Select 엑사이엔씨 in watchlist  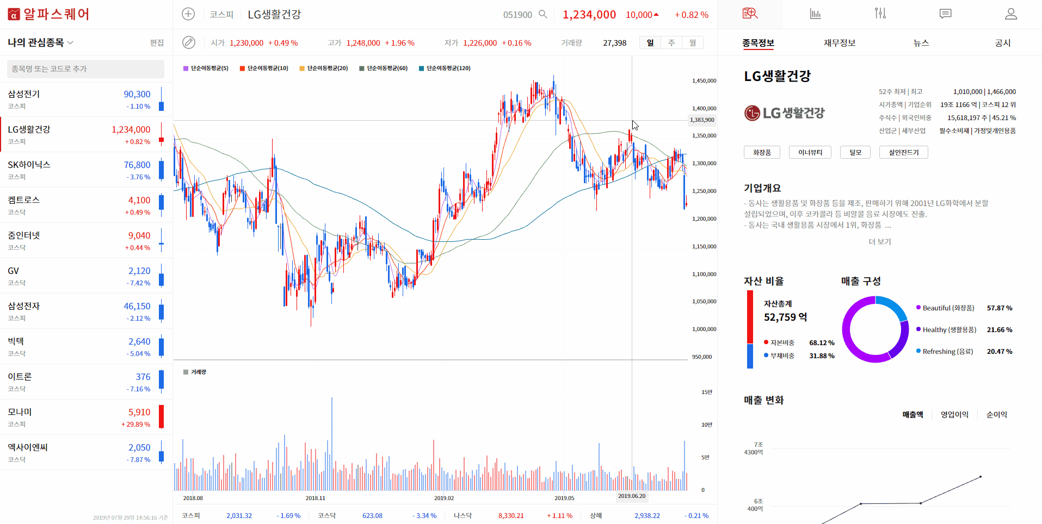click(x=86, y=453)
